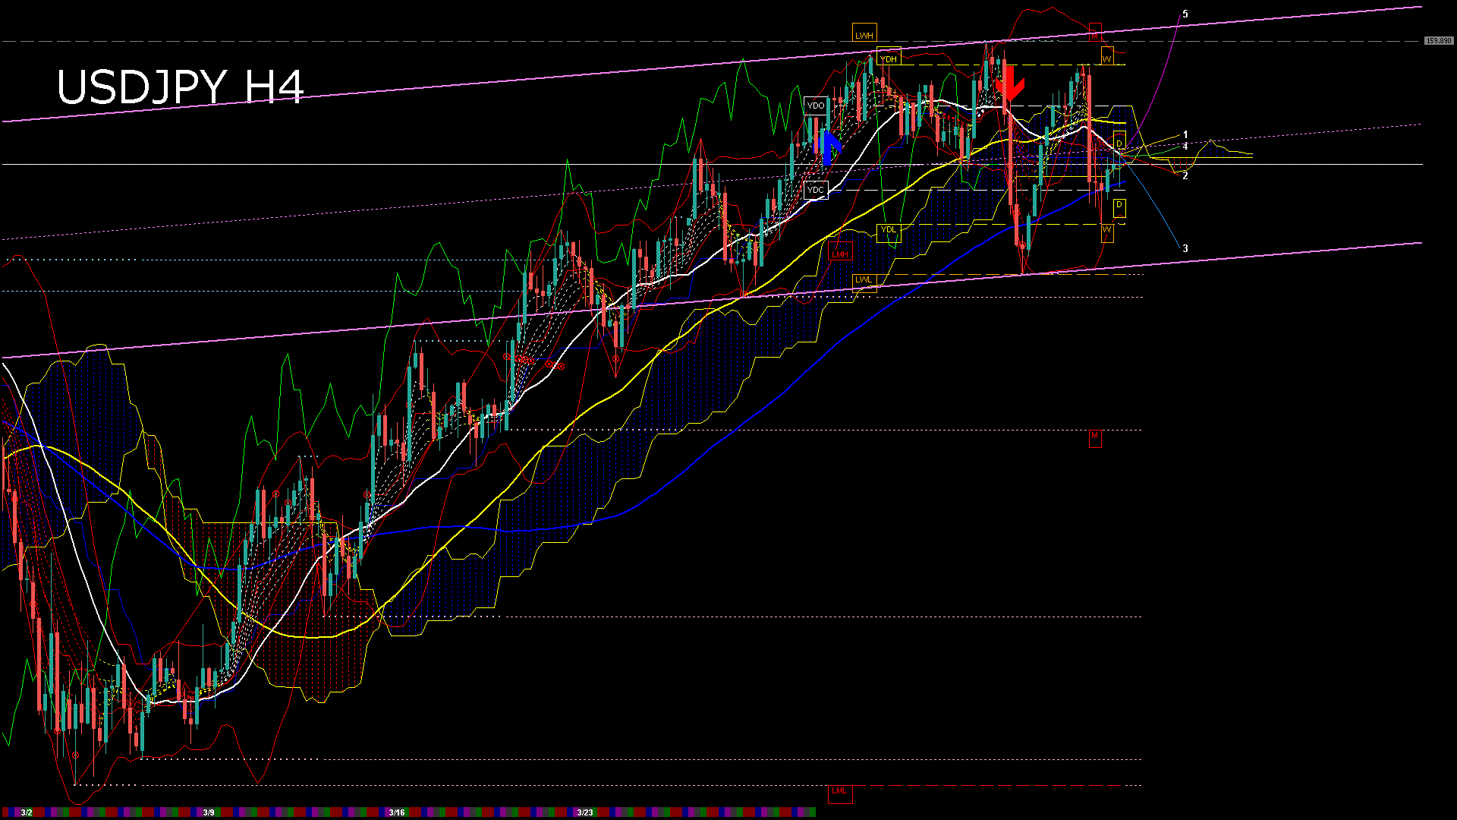Select the 3/2 date marker on time axis

27,812
